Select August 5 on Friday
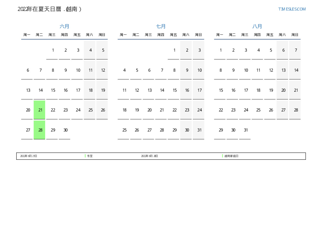322x227 pixels. pyautogui.click(x=270, y=50)
